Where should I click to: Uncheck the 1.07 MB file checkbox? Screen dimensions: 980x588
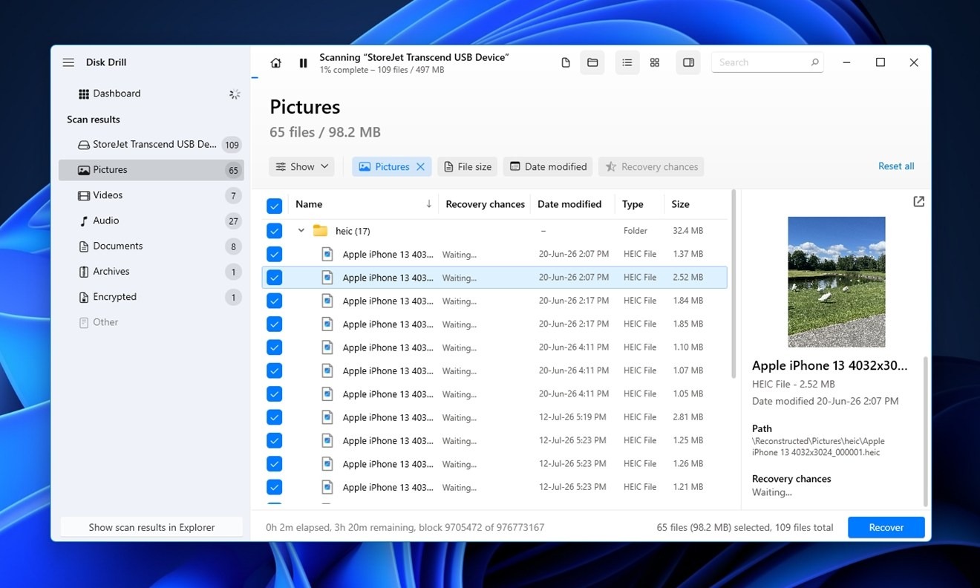tap(274, 370)
